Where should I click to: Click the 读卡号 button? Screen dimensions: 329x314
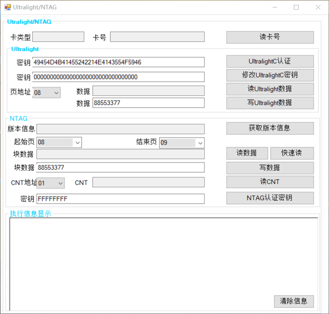coord(270,37)
